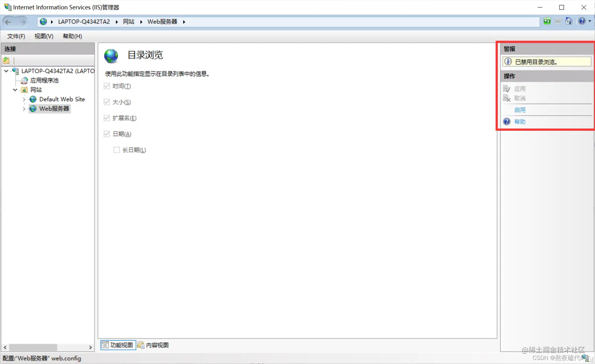595x364 pixels.
Task: Open the 帮助(H) menu
Action: 72,36
